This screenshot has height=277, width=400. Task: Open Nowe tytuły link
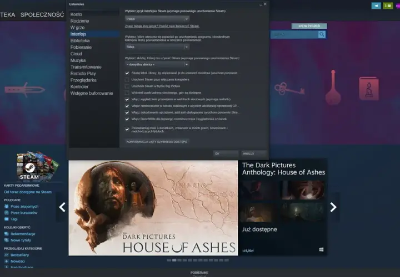[21, 240]
